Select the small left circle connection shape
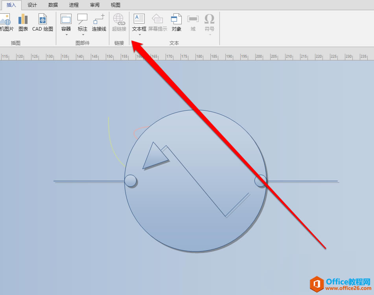Viewport: 374px width, 295px height. click(131, 180)
